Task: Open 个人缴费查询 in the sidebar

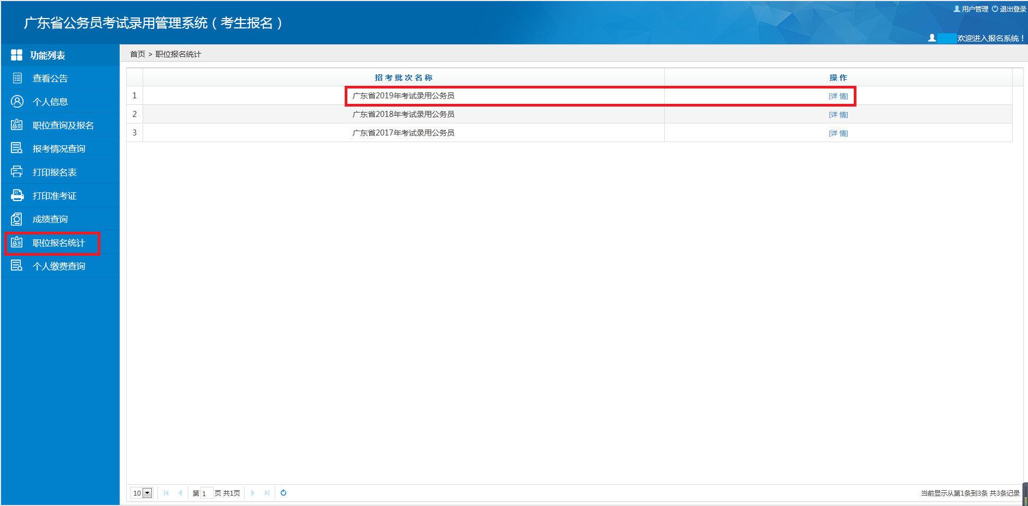Action: pyautogui.click(x=60, y=266)
